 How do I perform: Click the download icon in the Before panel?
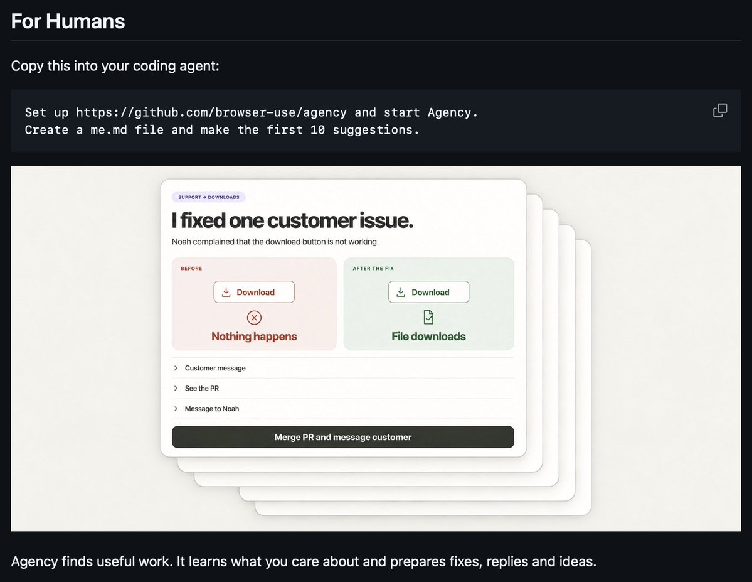pos(226,292)
